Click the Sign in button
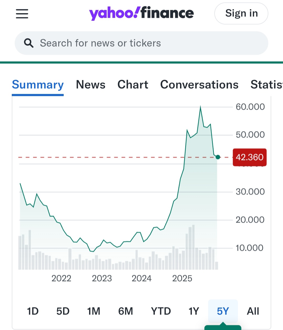 241,13
